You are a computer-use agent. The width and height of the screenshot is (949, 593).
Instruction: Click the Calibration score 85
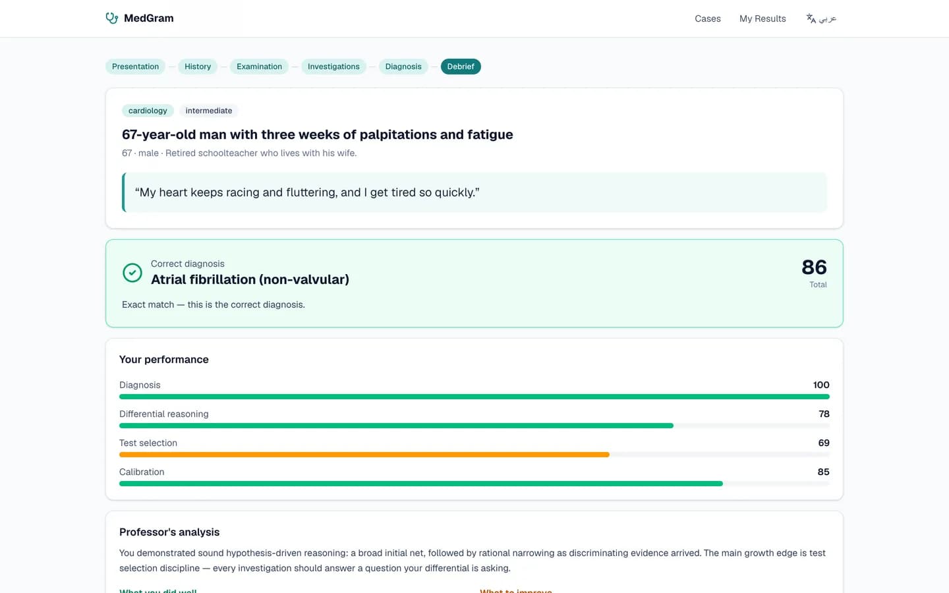824,472
